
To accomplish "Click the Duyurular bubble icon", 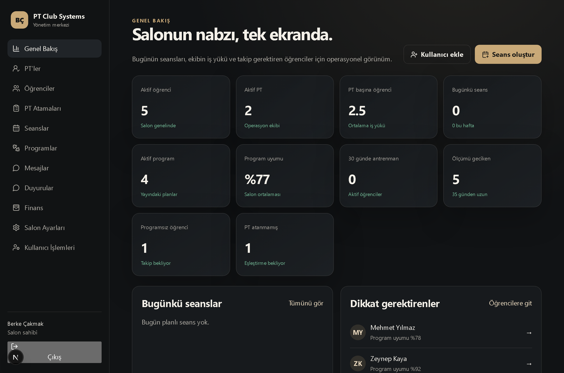I will click(16, 188).
